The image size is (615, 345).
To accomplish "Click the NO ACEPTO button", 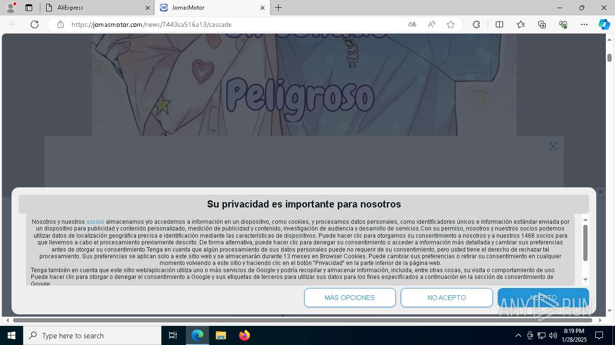I will click(447, 298).
